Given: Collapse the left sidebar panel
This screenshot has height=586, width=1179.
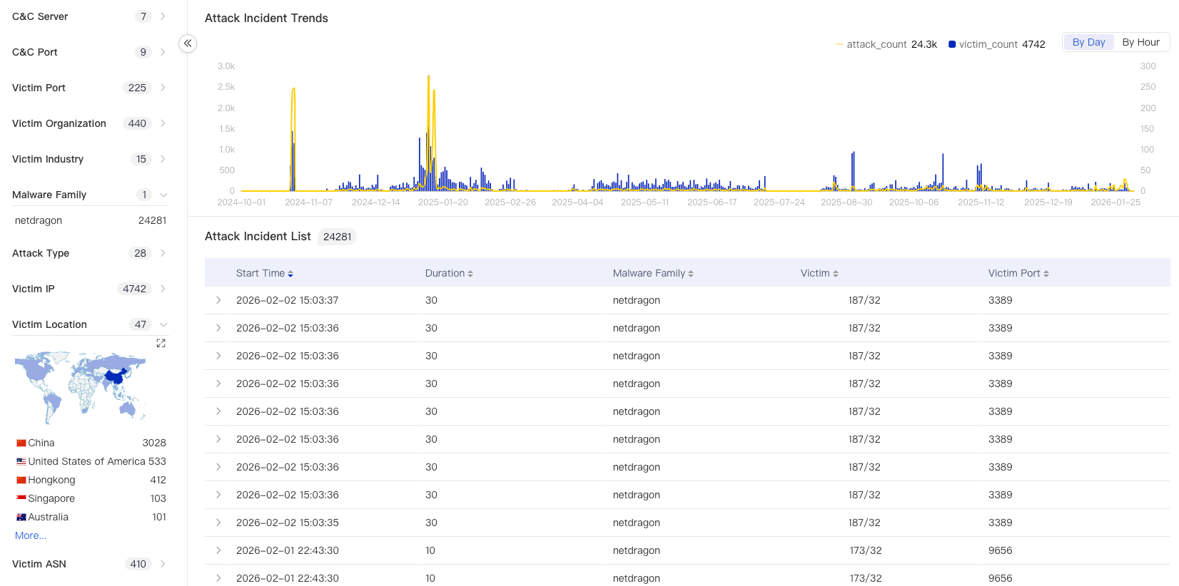Looking at the screenshot, I should tap(188, 43).
